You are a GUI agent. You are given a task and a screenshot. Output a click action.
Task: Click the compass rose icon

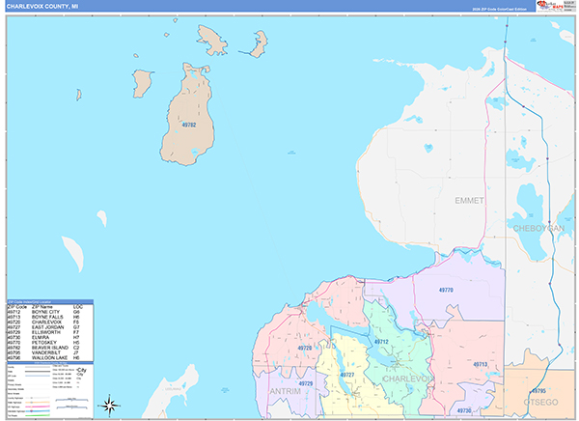[x=110, y=405]
